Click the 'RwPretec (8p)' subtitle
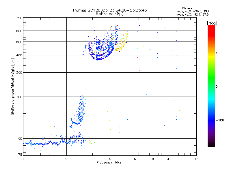 click(109, 14)
